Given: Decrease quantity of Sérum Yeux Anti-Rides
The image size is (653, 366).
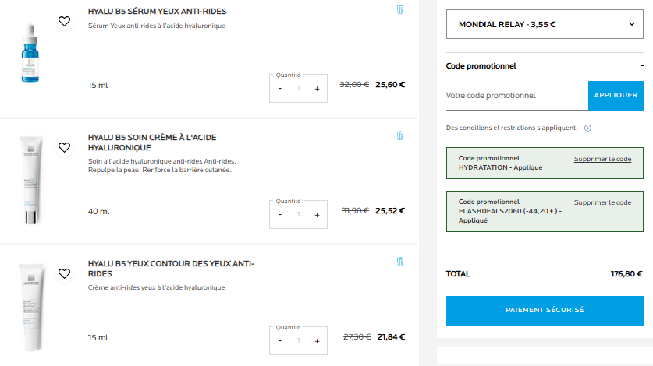Looking at the screenshot, I should click(280, 89).
